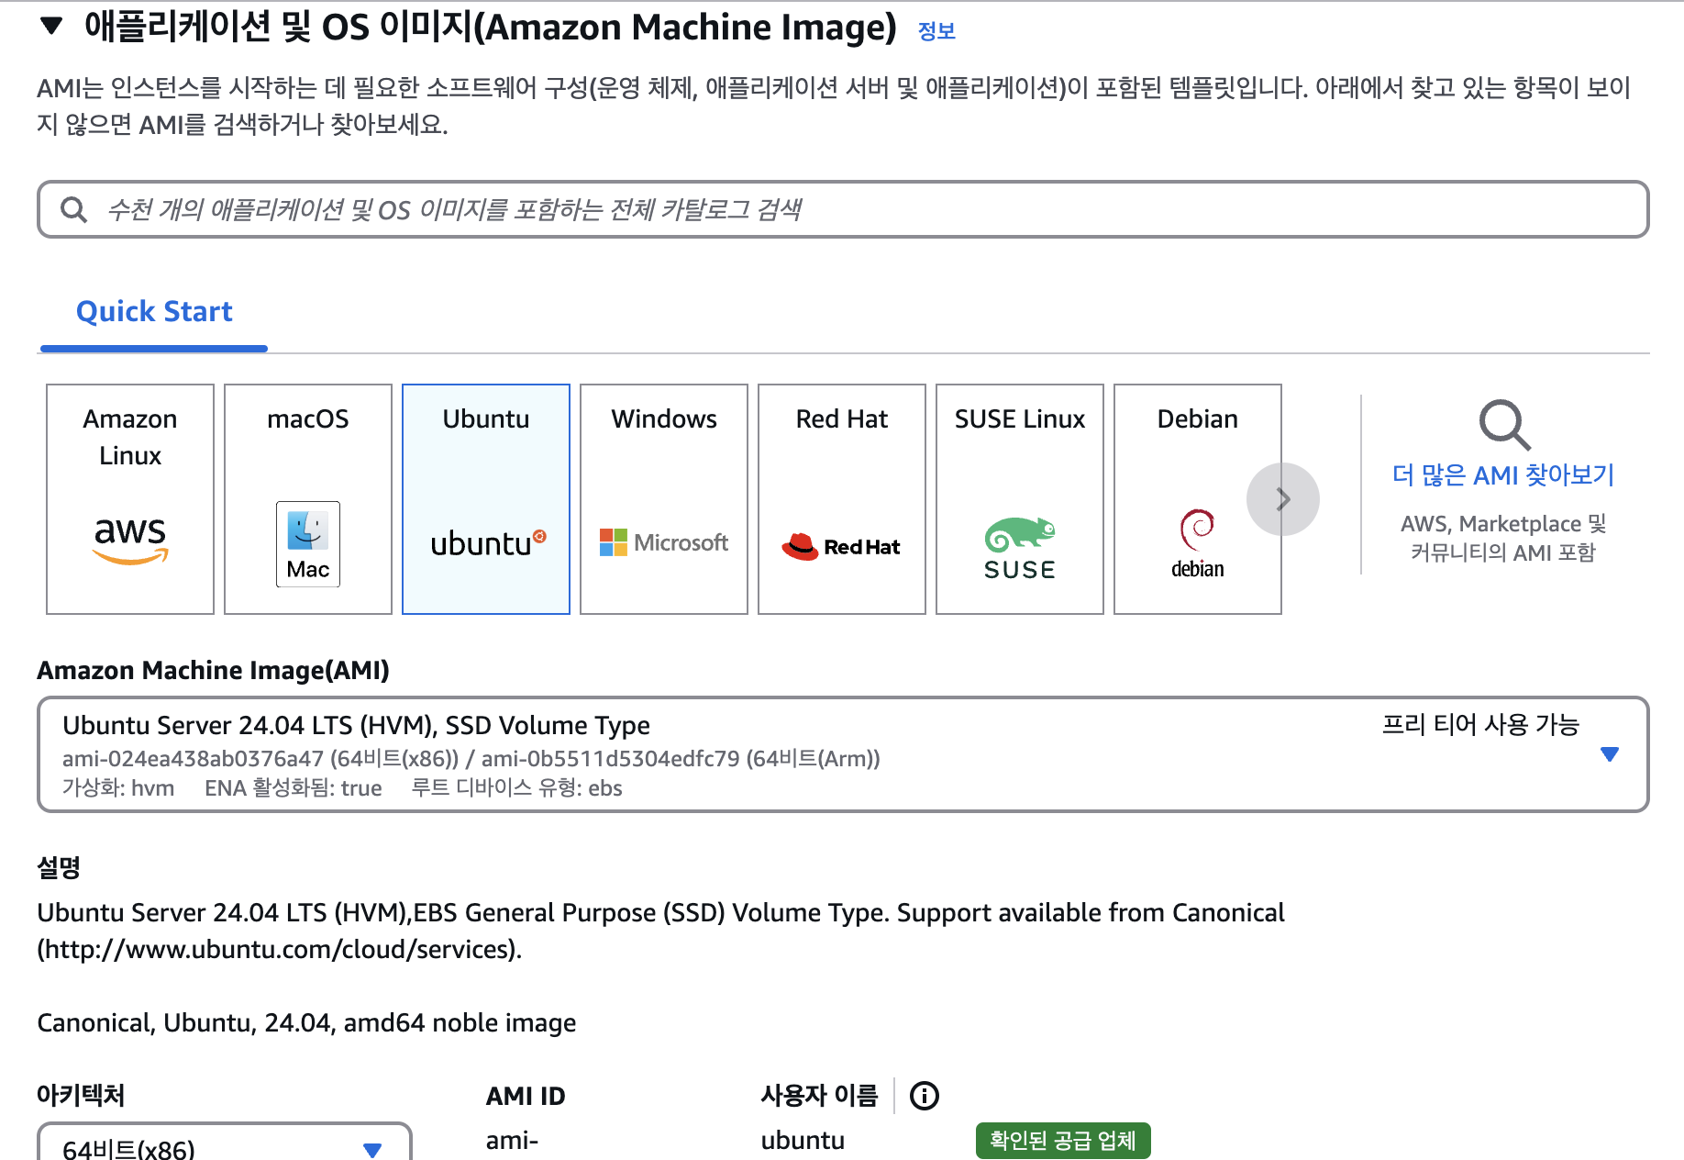The width and height of the screenshot is (1684, 1160).
Task: Select the Windows AMI card
Action: pyautogui.click(x=664, y=499)
